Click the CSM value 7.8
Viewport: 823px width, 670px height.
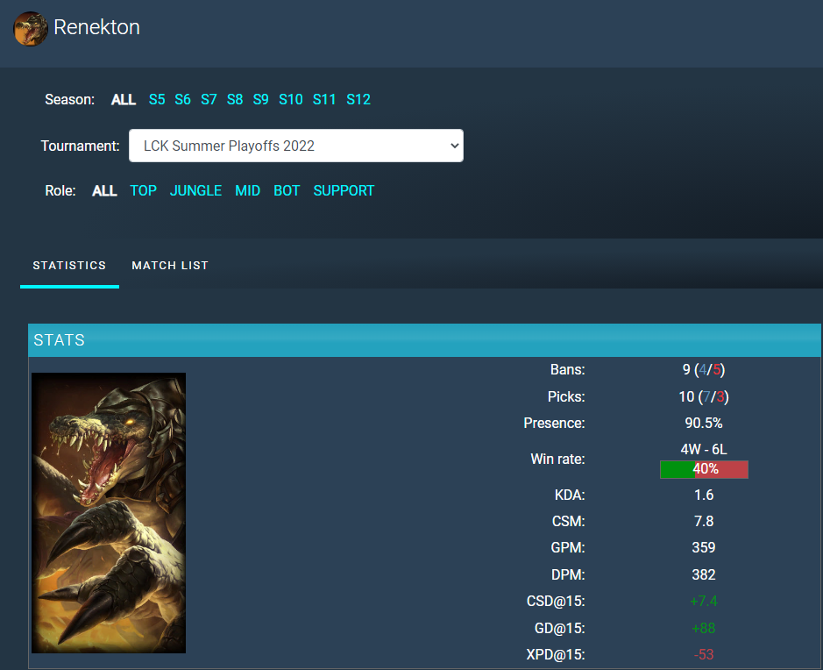coord(704,522)
